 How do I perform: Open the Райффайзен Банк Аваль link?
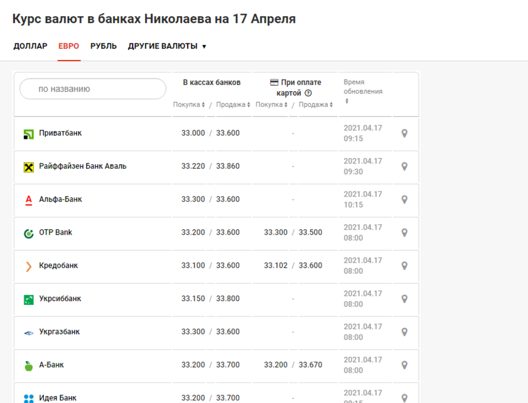tap(82, 166)
